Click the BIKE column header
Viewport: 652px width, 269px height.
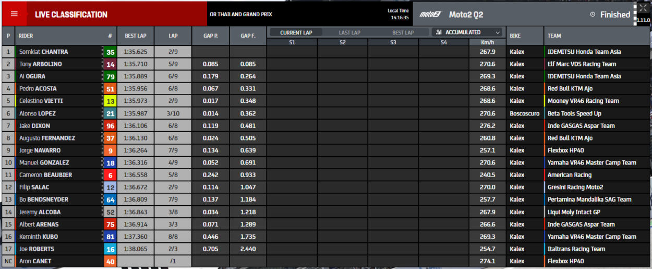[x=515, y=36]
